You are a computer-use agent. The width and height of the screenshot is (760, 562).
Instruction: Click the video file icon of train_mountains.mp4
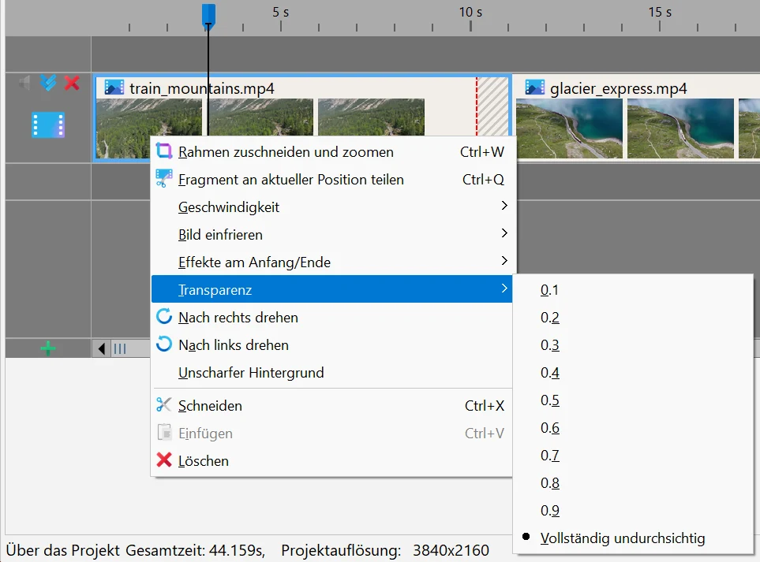pyautogui.click(x=114, y=87)
